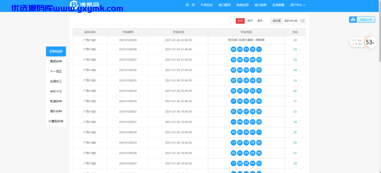381x173 pixels.
Task: Click the 开奖时间 column header
Action: click(178, 32)
